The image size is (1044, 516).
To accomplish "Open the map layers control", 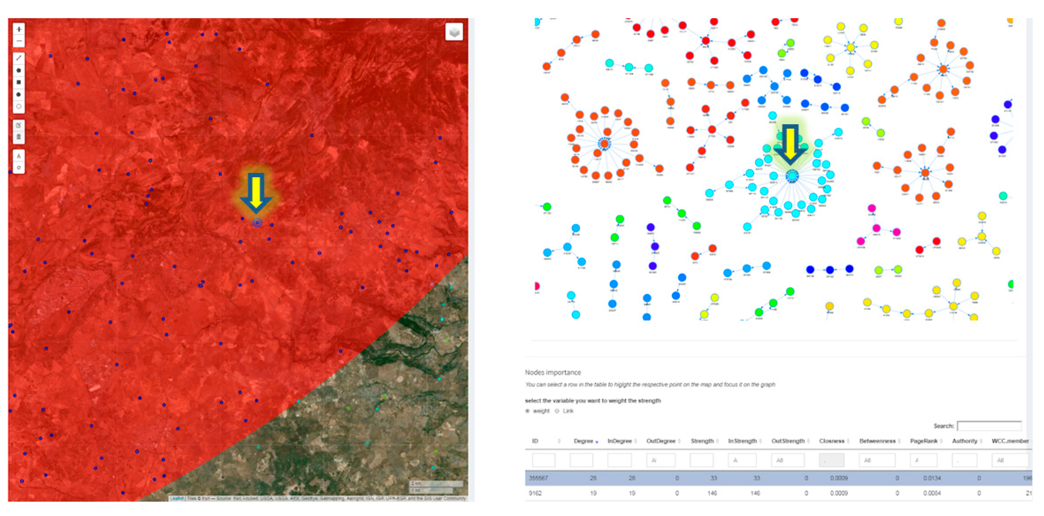I will tap(454, 32).
